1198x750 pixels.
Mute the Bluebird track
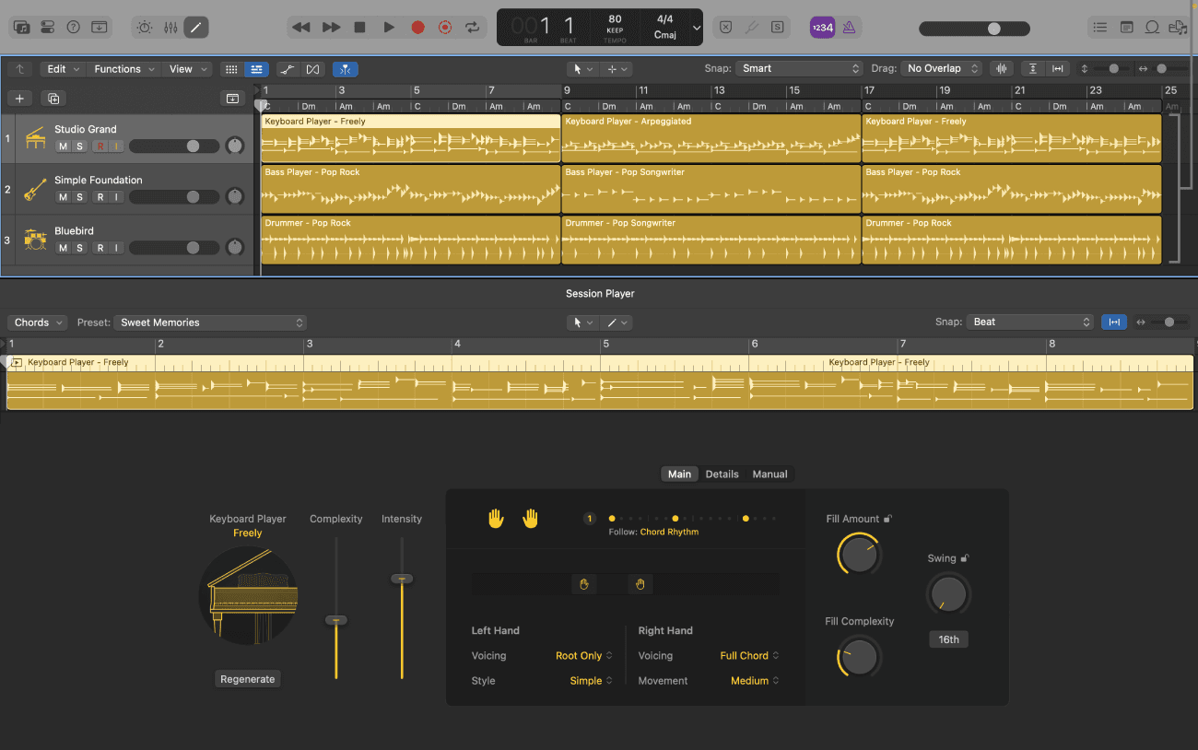tap(63, 248)
